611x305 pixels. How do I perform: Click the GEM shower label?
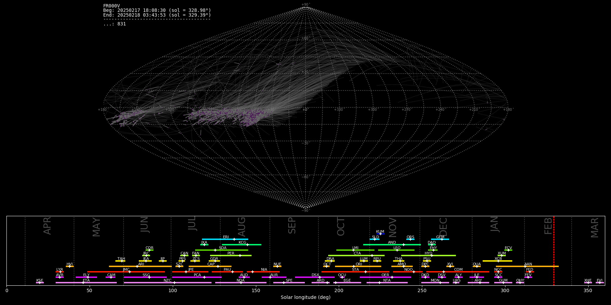click(440, 237)
